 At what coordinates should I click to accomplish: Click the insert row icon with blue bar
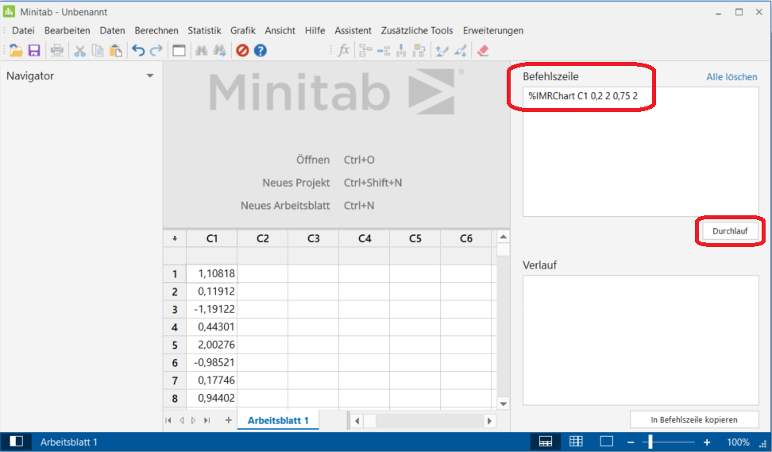click(384, 50)
